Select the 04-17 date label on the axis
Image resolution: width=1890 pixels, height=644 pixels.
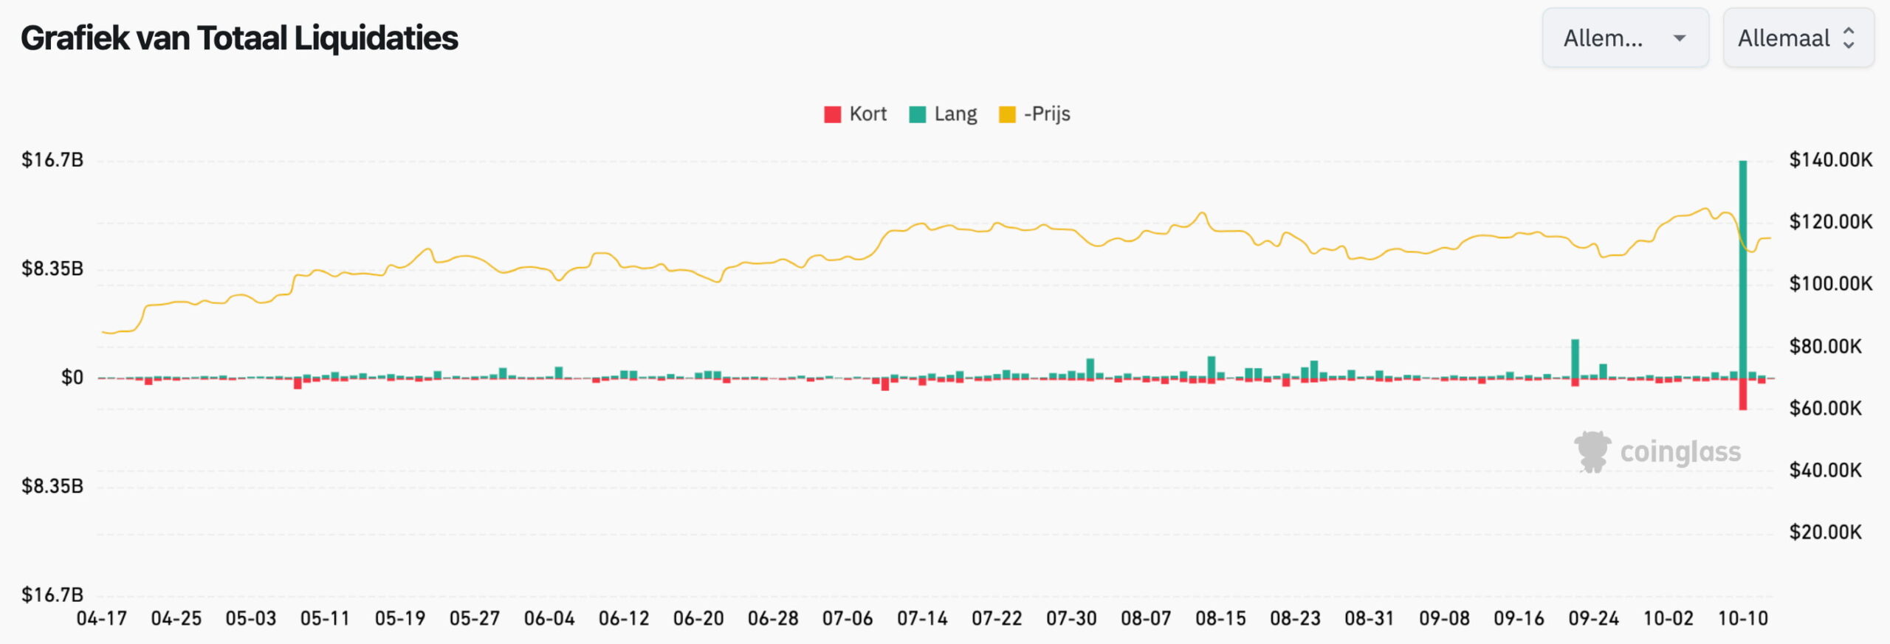102,619
